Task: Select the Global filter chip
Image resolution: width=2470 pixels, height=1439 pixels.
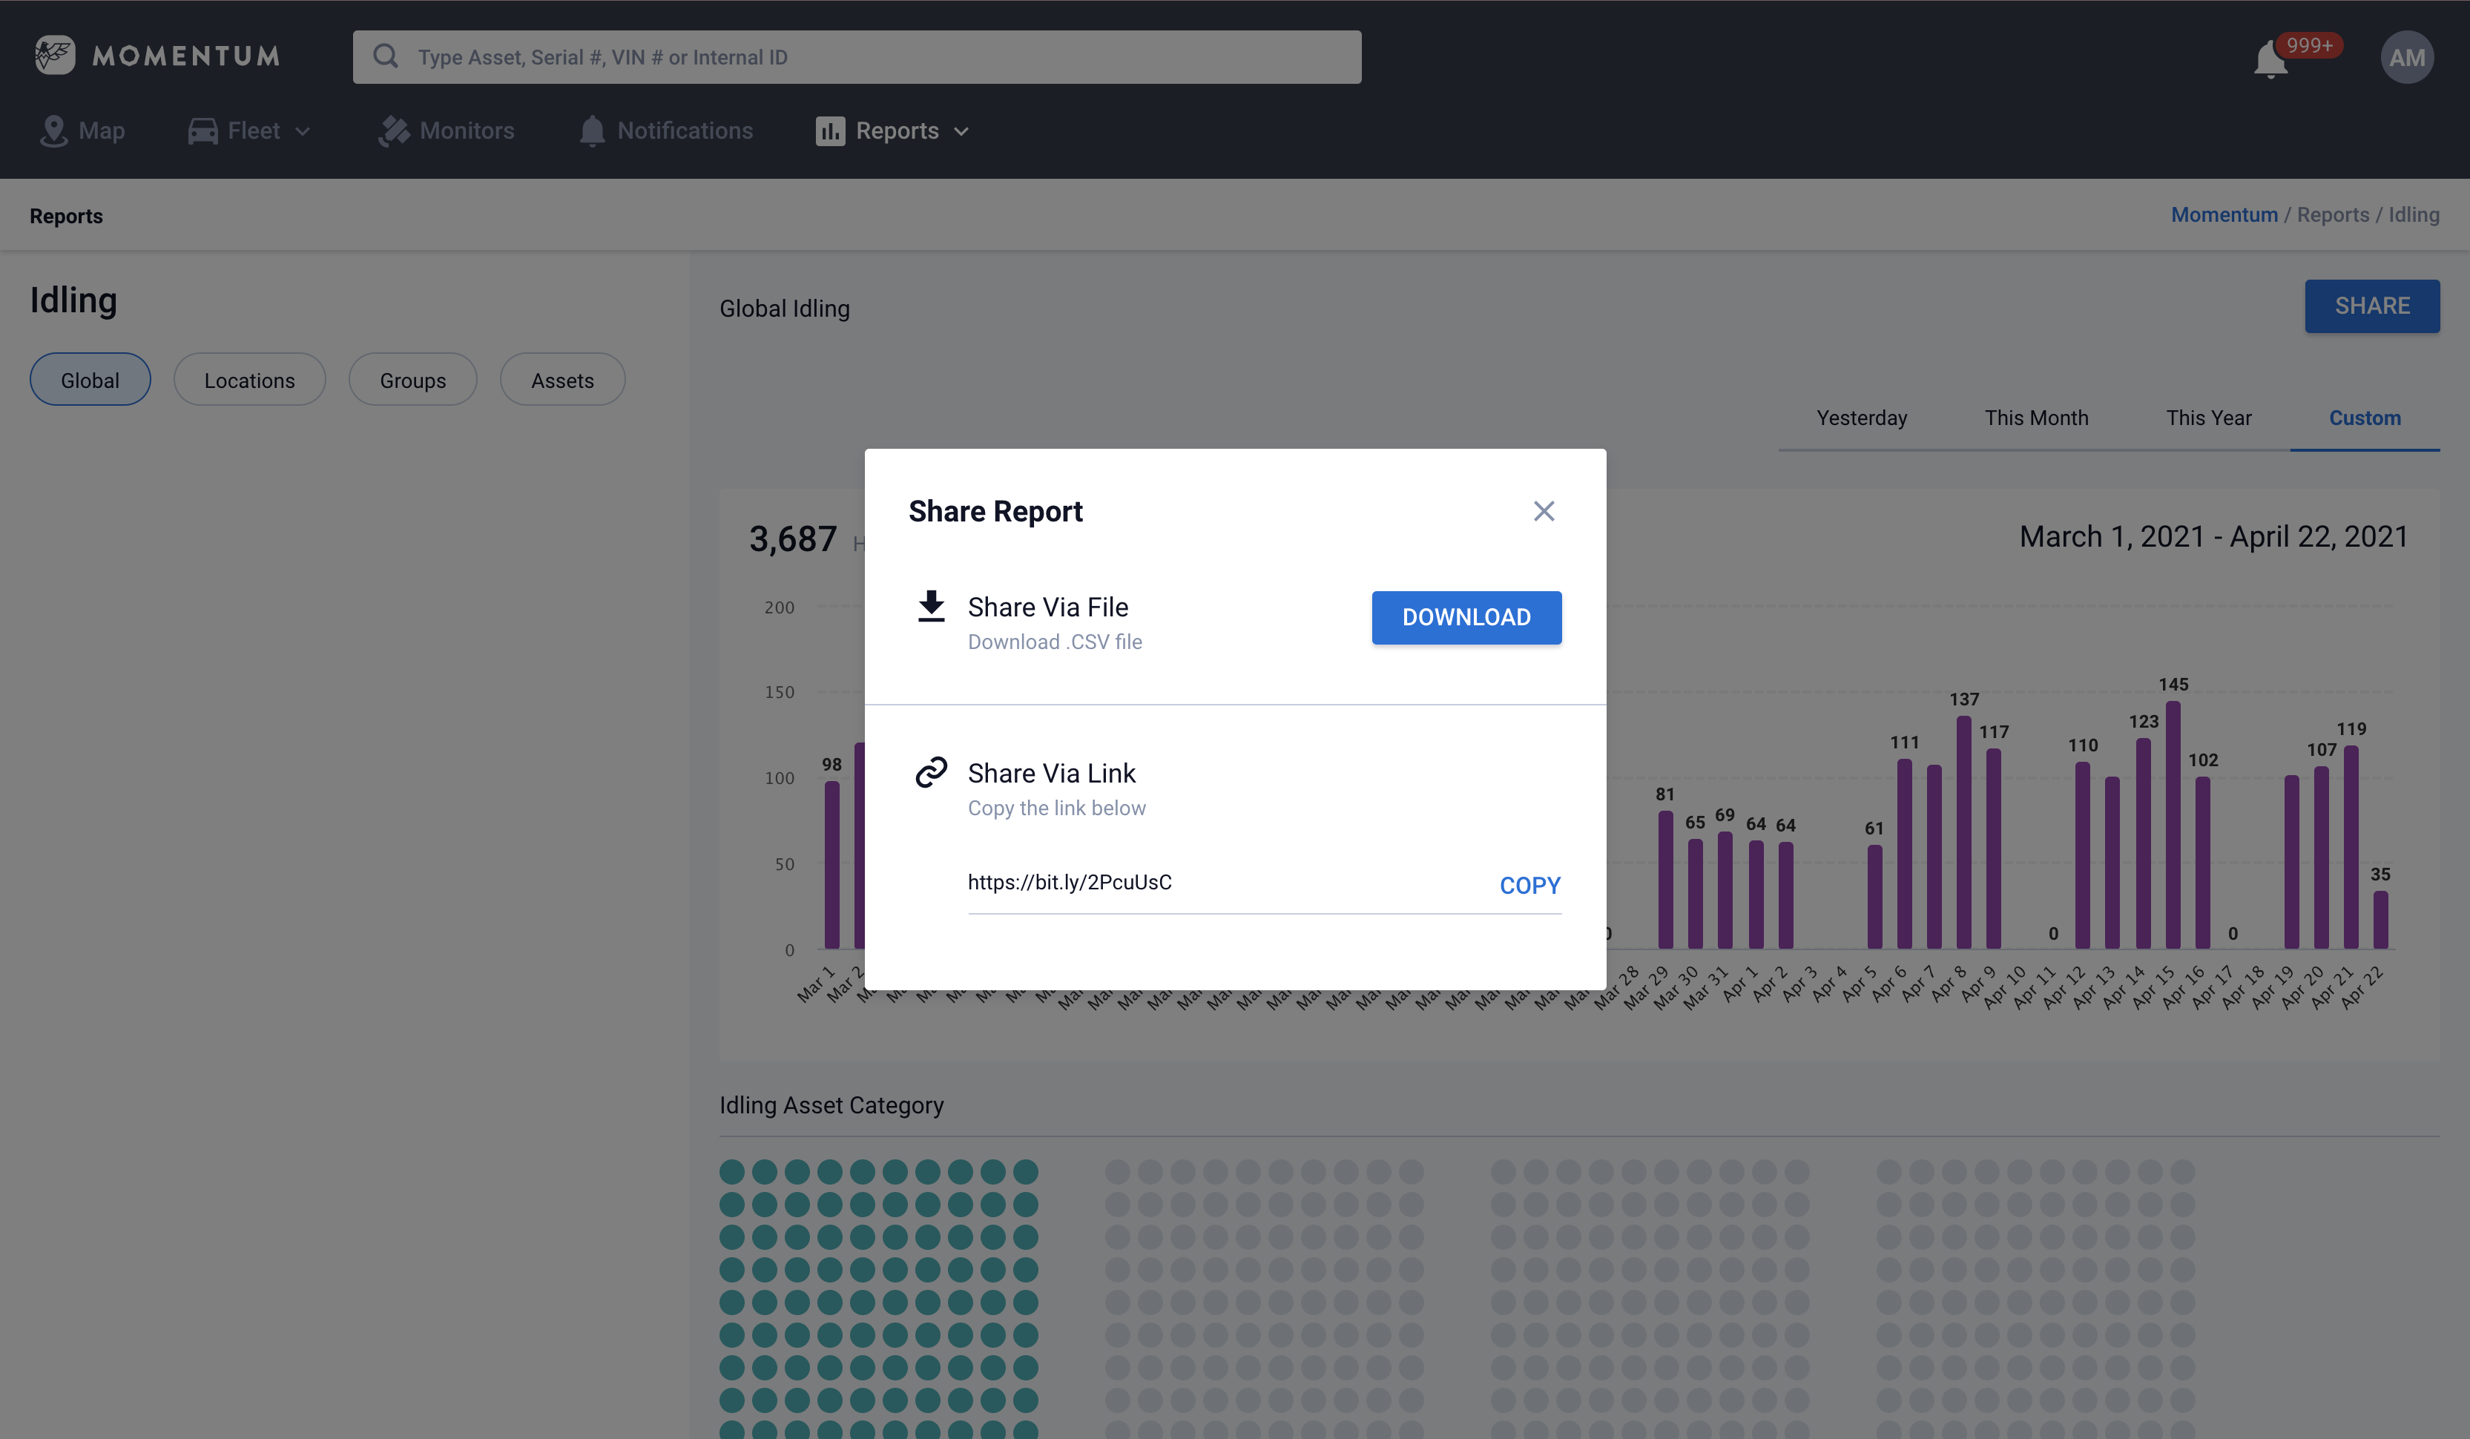Action: [90, 381]
